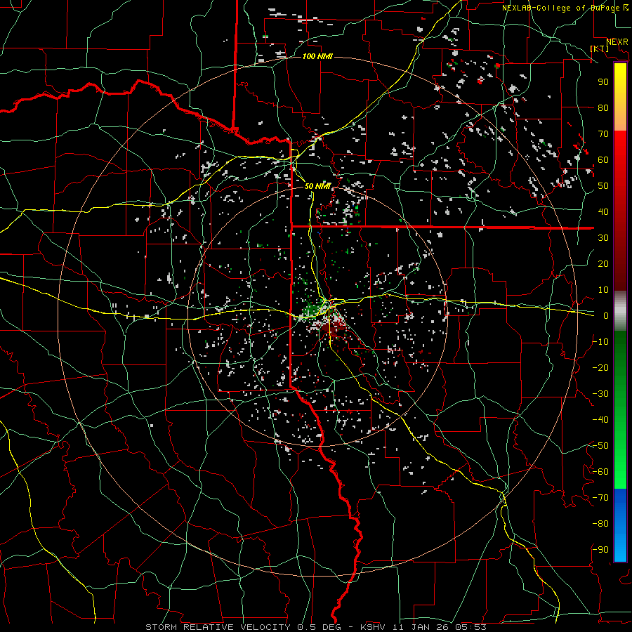
Task: Select the -10 value on the velocity scale
Action: (600, 342)
